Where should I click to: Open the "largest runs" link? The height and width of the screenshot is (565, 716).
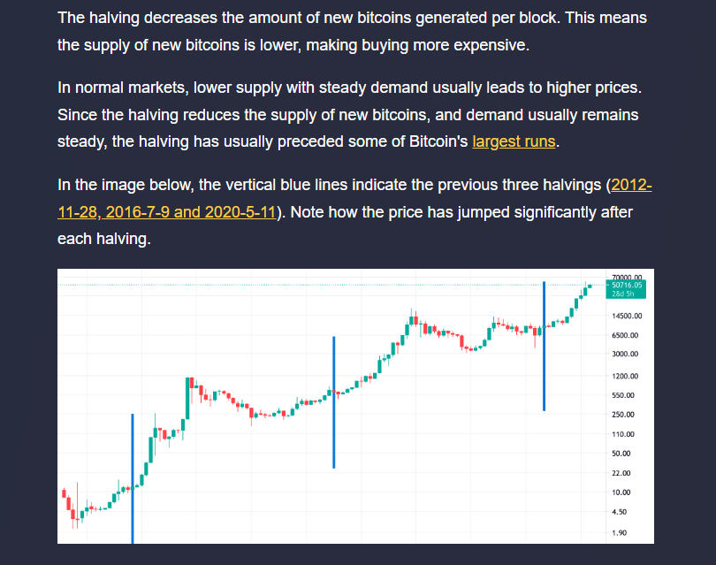[x=514, y=141]
